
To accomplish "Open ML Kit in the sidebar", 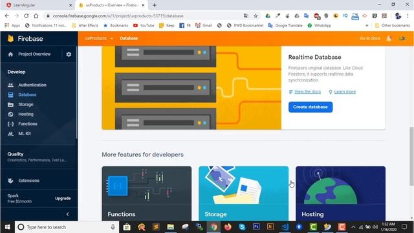I will pyautogui.click(x=25, y=133).
